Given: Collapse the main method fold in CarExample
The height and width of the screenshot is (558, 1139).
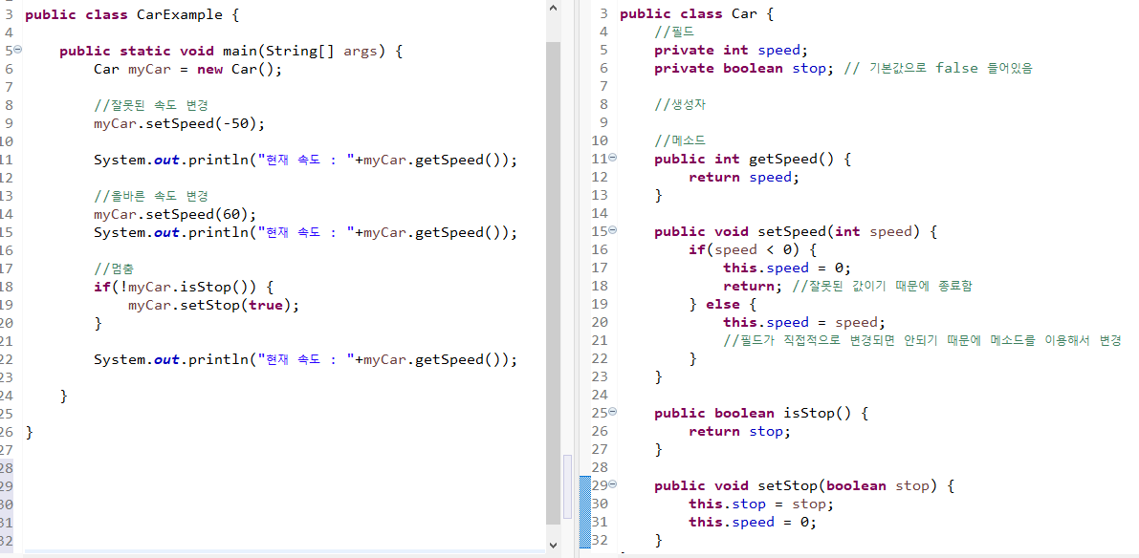Looking at the screenshot, I should (x=18, y=50).
